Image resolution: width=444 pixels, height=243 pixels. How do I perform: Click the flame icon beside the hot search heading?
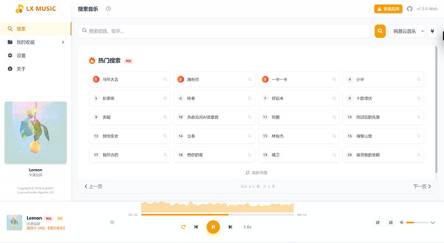(92, 60)
